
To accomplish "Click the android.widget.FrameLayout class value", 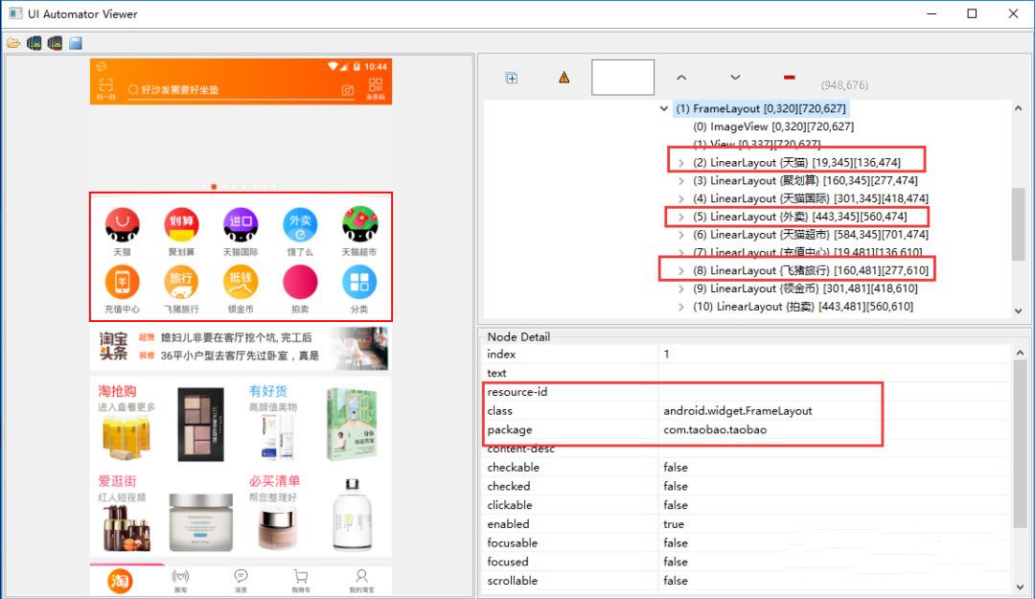I will pos(737,411).
